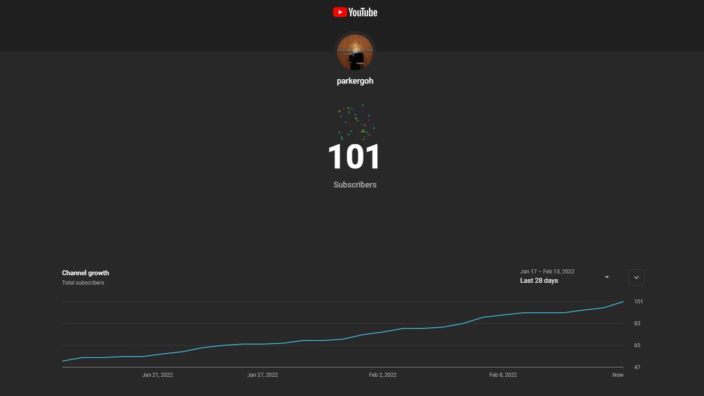Image resolution: width=704 pixels, height=396 pixels.
Task: Click the 47 gridline value on the chart
Action: coord(637,367)
